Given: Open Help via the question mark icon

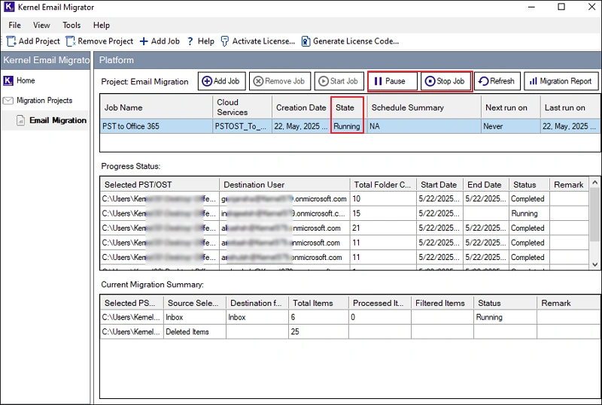Looking at the screenshot, I should coord(190,41).
